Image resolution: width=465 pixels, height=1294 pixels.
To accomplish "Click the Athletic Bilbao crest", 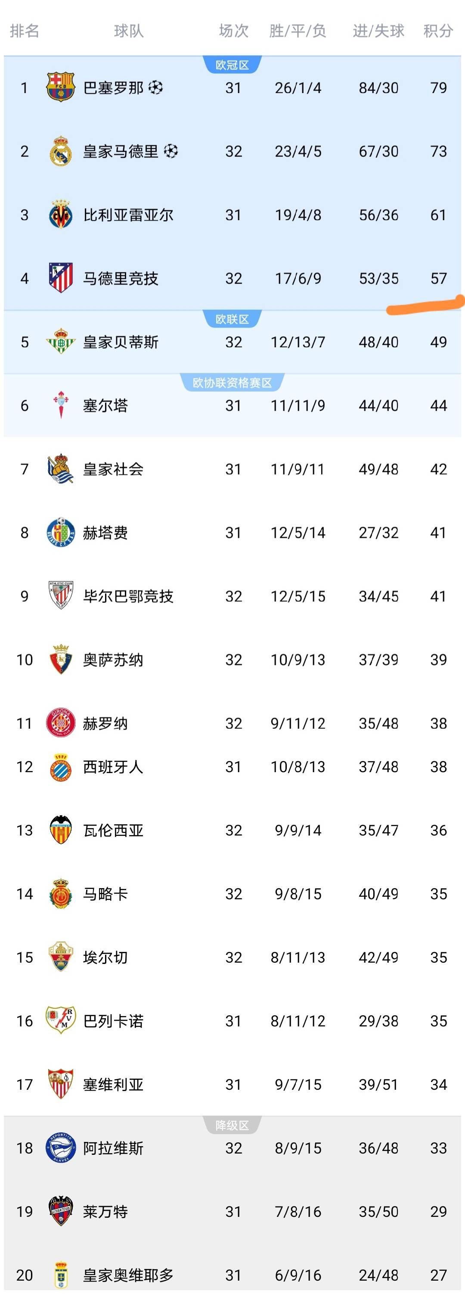I will point(60,596).
